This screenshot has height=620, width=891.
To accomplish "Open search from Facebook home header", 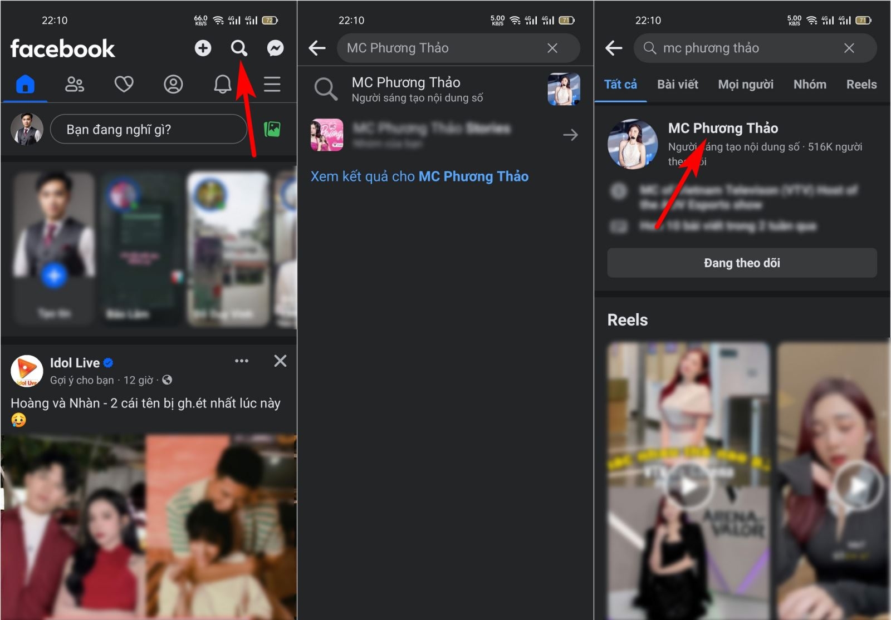I will point(239,48).
